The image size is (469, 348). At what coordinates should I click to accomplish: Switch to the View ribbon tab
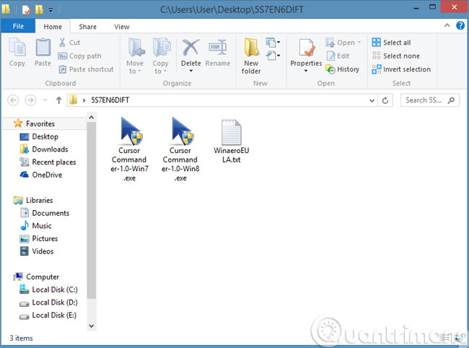coord(121,27)
